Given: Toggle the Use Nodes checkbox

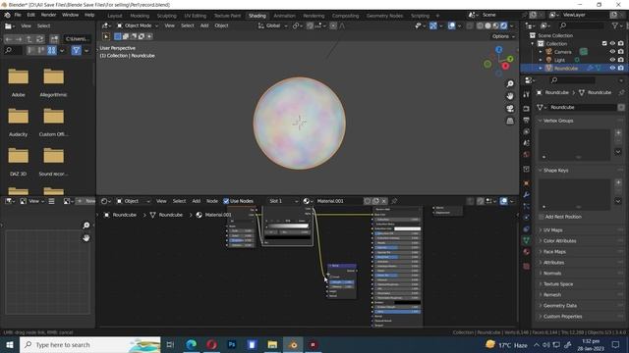Looking at the screenshot, I should coord(226,201).
